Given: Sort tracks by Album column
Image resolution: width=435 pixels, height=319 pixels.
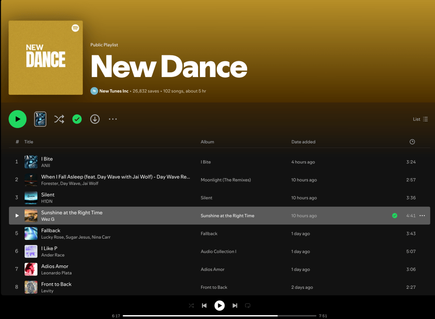Looking at the screenshot, I should pyautogui.click(x=207, y=142).
